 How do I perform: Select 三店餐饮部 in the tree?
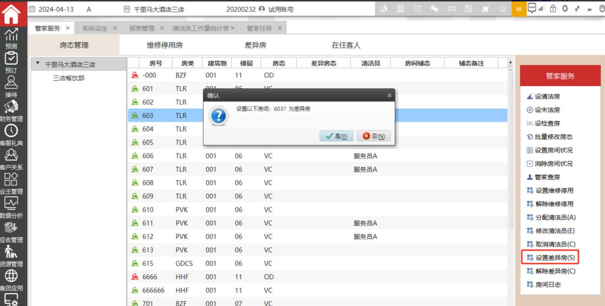pos(69,78)
